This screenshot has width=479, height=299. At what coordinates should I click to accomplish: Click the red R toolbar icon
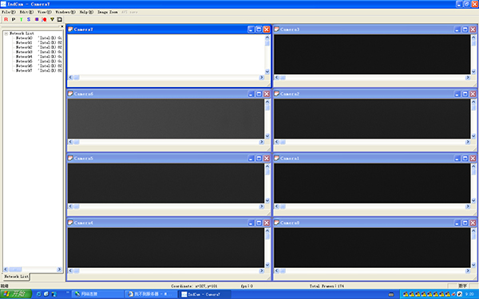click(x=6, y=19)
